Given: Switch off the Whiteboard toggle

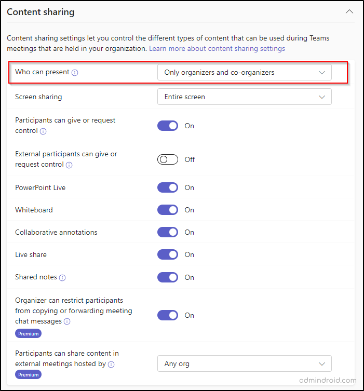Looking at the screenshot, I should (168, 210).
